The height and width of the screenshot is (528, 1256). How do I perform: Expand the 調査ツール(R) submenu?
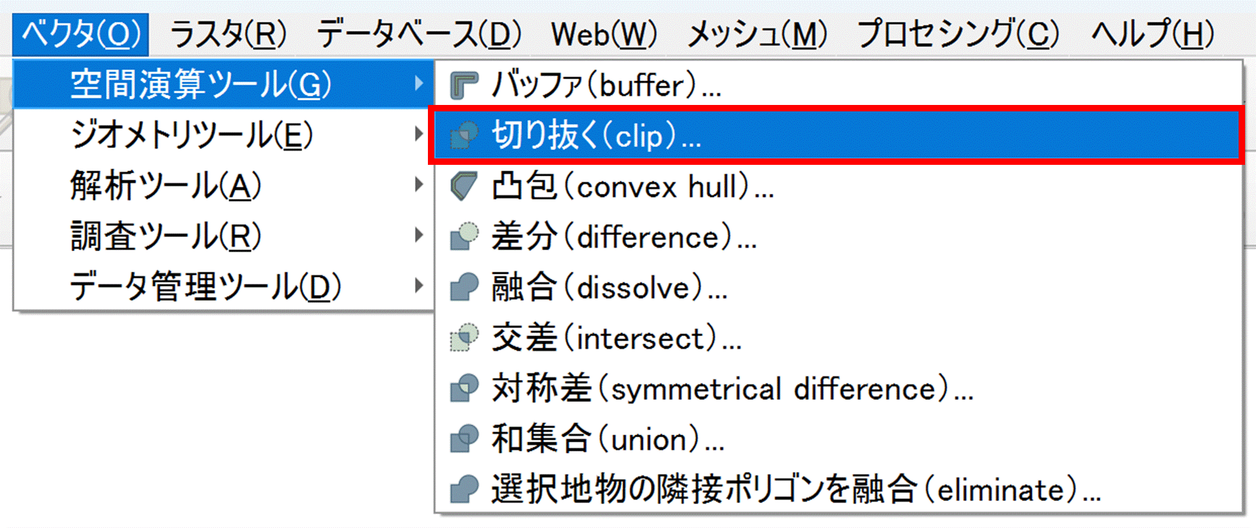coord(419,235)
